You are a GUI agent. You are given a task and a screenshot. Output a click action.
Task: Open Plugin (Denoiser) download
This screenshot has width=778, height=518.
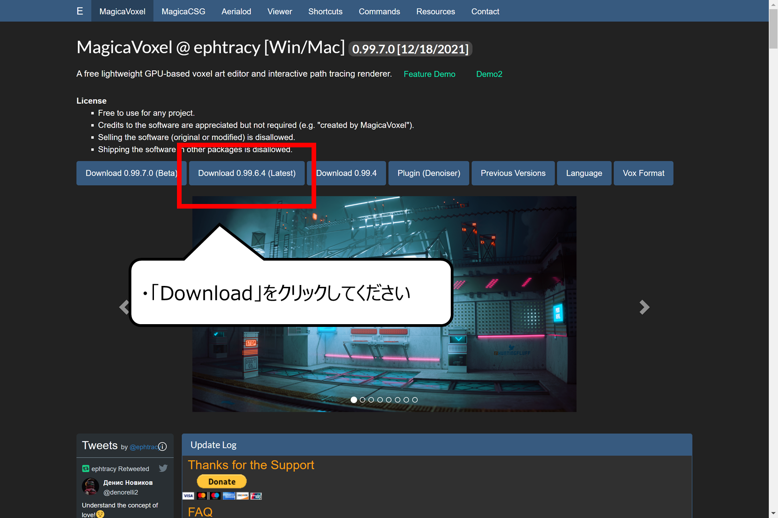(x=429, y=173)
